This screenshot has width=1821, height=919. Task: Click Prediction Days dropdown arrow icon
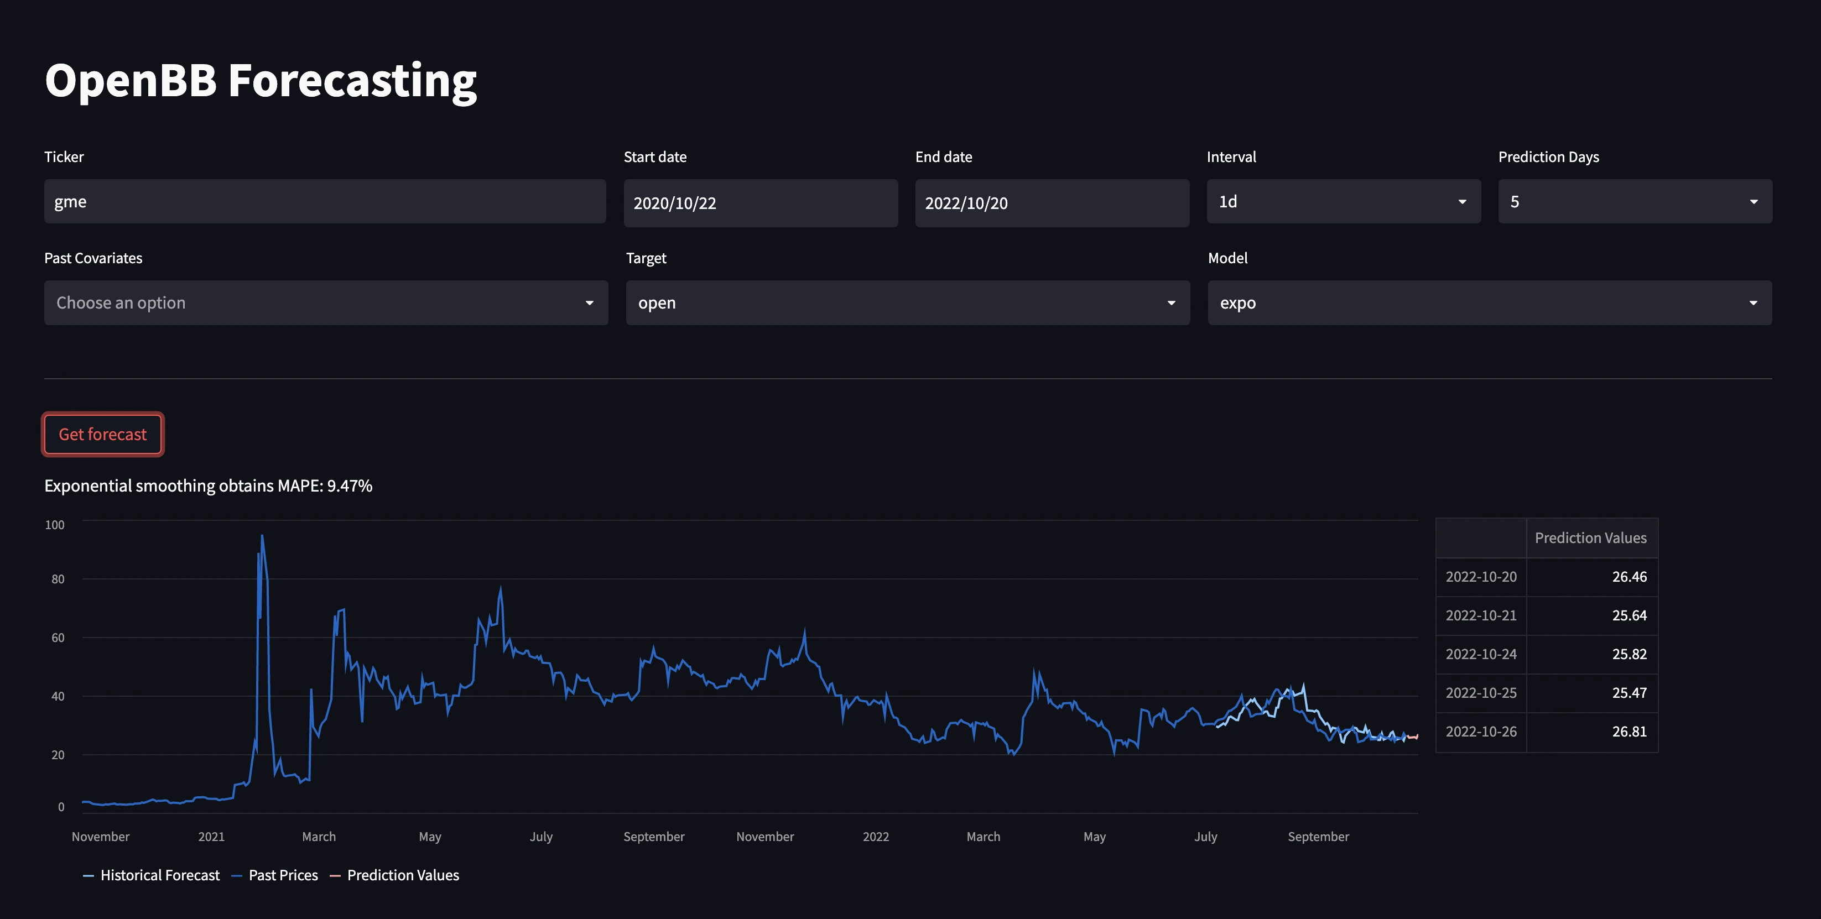[x=1754, y=202]
